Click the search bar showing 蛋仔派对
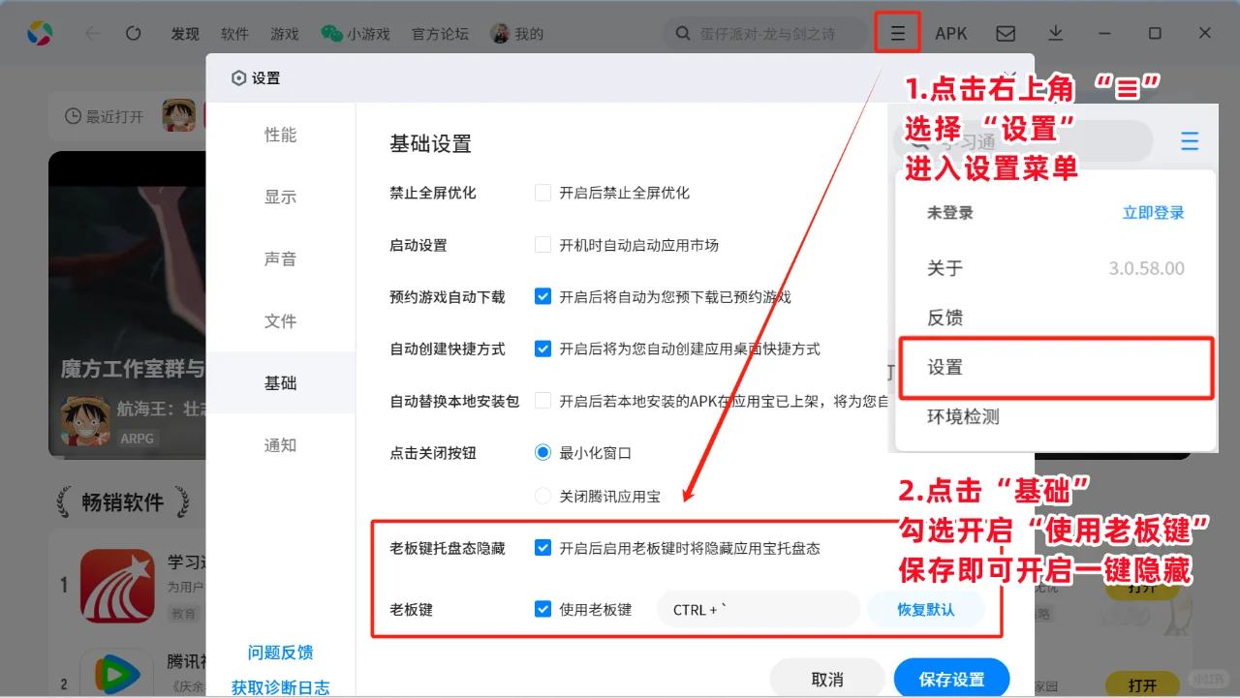Viewport: 1240px width, 698px height. pyautogui.click(x=765, y=32)
